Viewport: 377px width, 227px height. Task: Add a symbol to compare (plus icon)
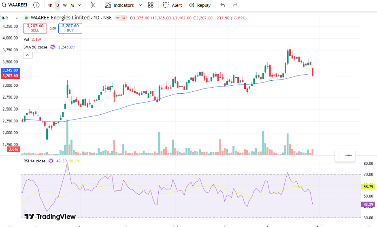[36, 5]
